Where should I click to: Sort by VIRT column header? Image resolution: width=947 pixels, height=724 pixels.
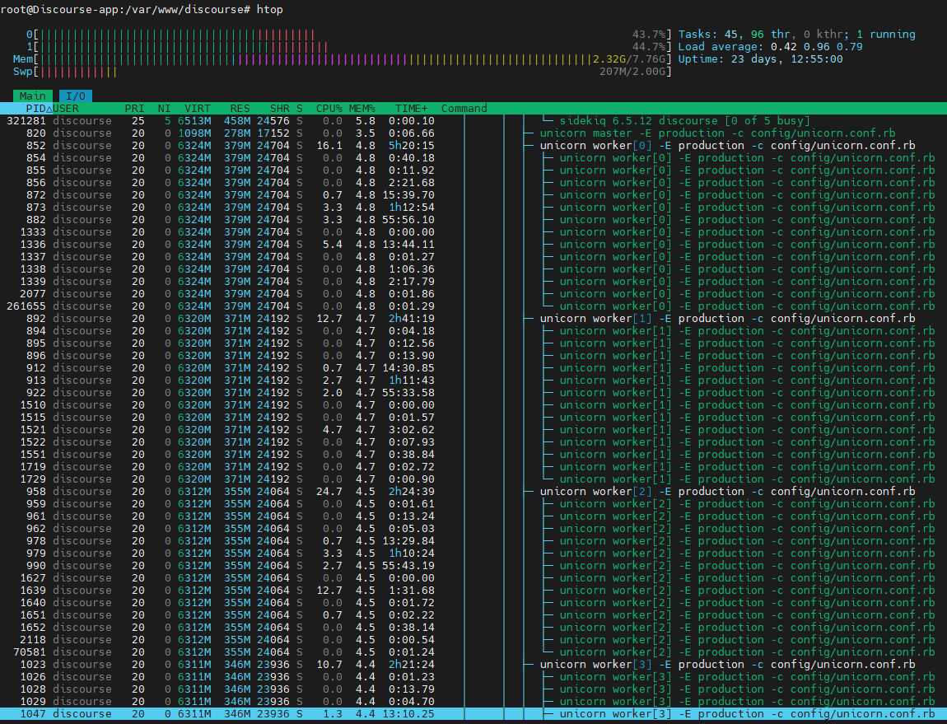[198, 109]
